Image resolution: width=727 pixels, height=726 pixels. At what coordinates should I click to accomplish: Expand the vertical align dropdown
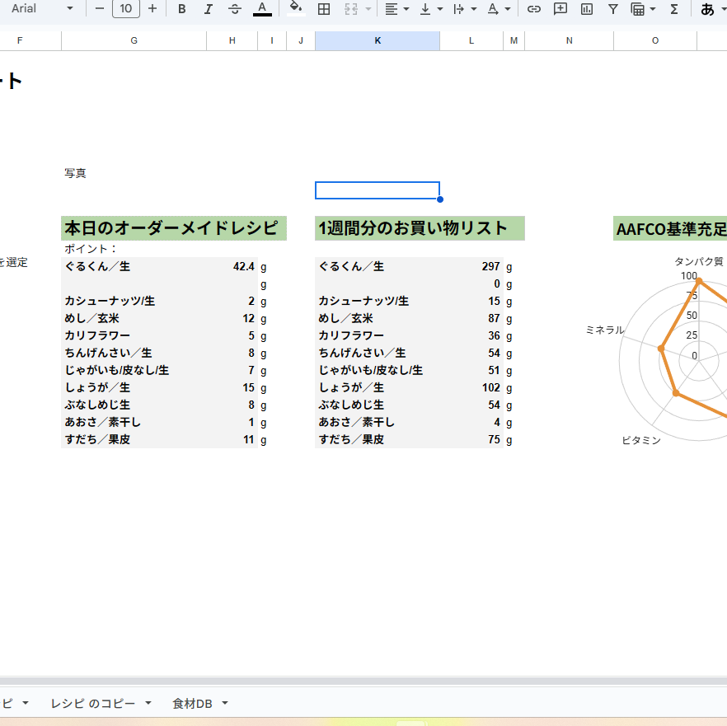point(431,9)
